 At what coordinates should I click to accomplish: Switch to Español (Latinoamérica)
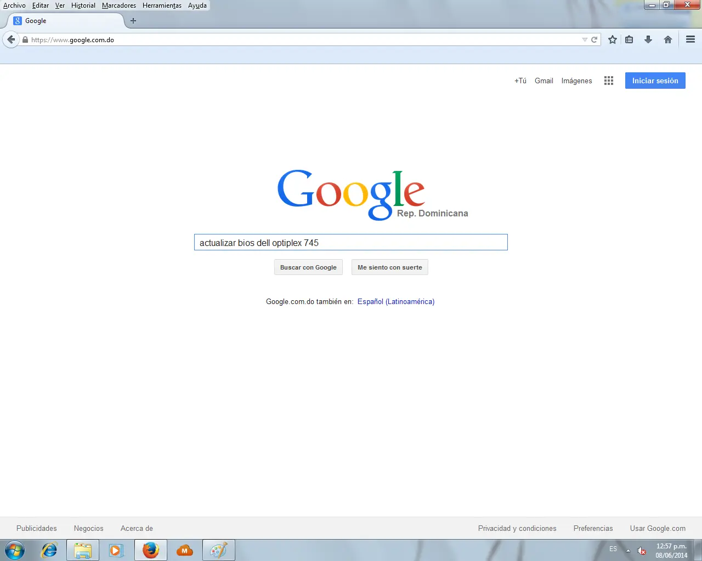click(x=396, y=301)
